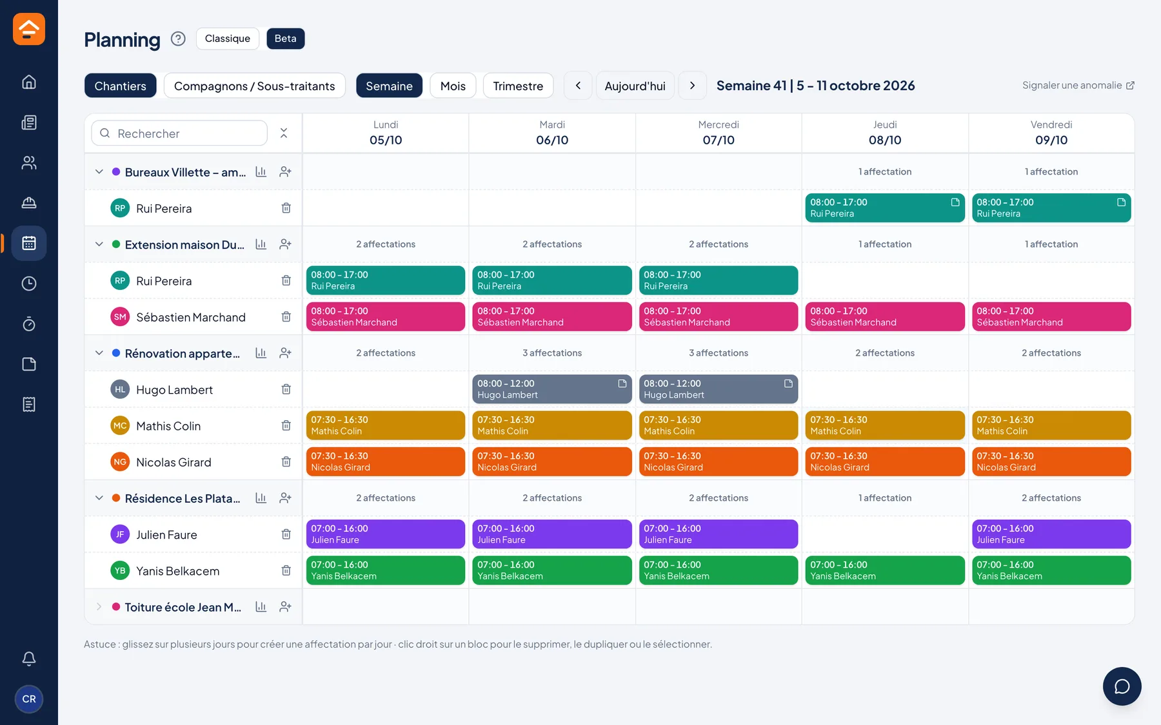Go to previous week

pyautogui.click(x=578, y=86)
